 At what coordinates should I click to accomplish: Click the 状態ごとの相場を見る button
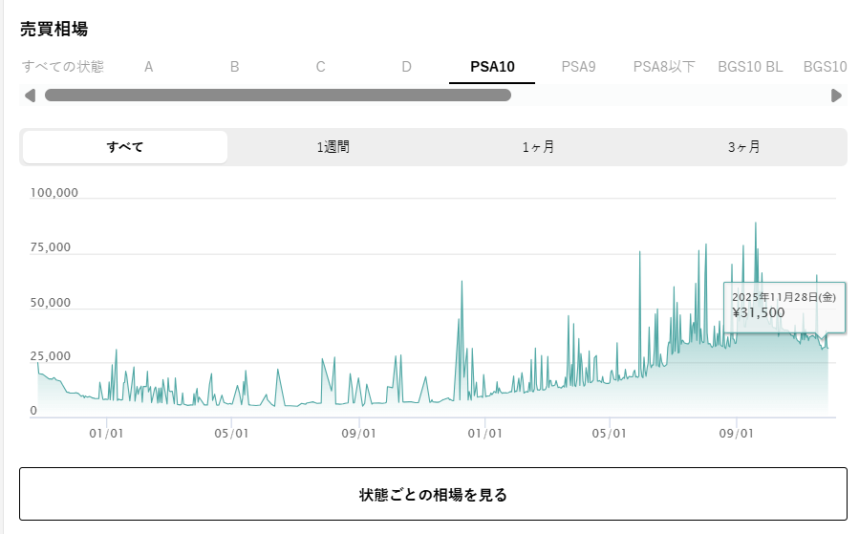coord(433,494)
